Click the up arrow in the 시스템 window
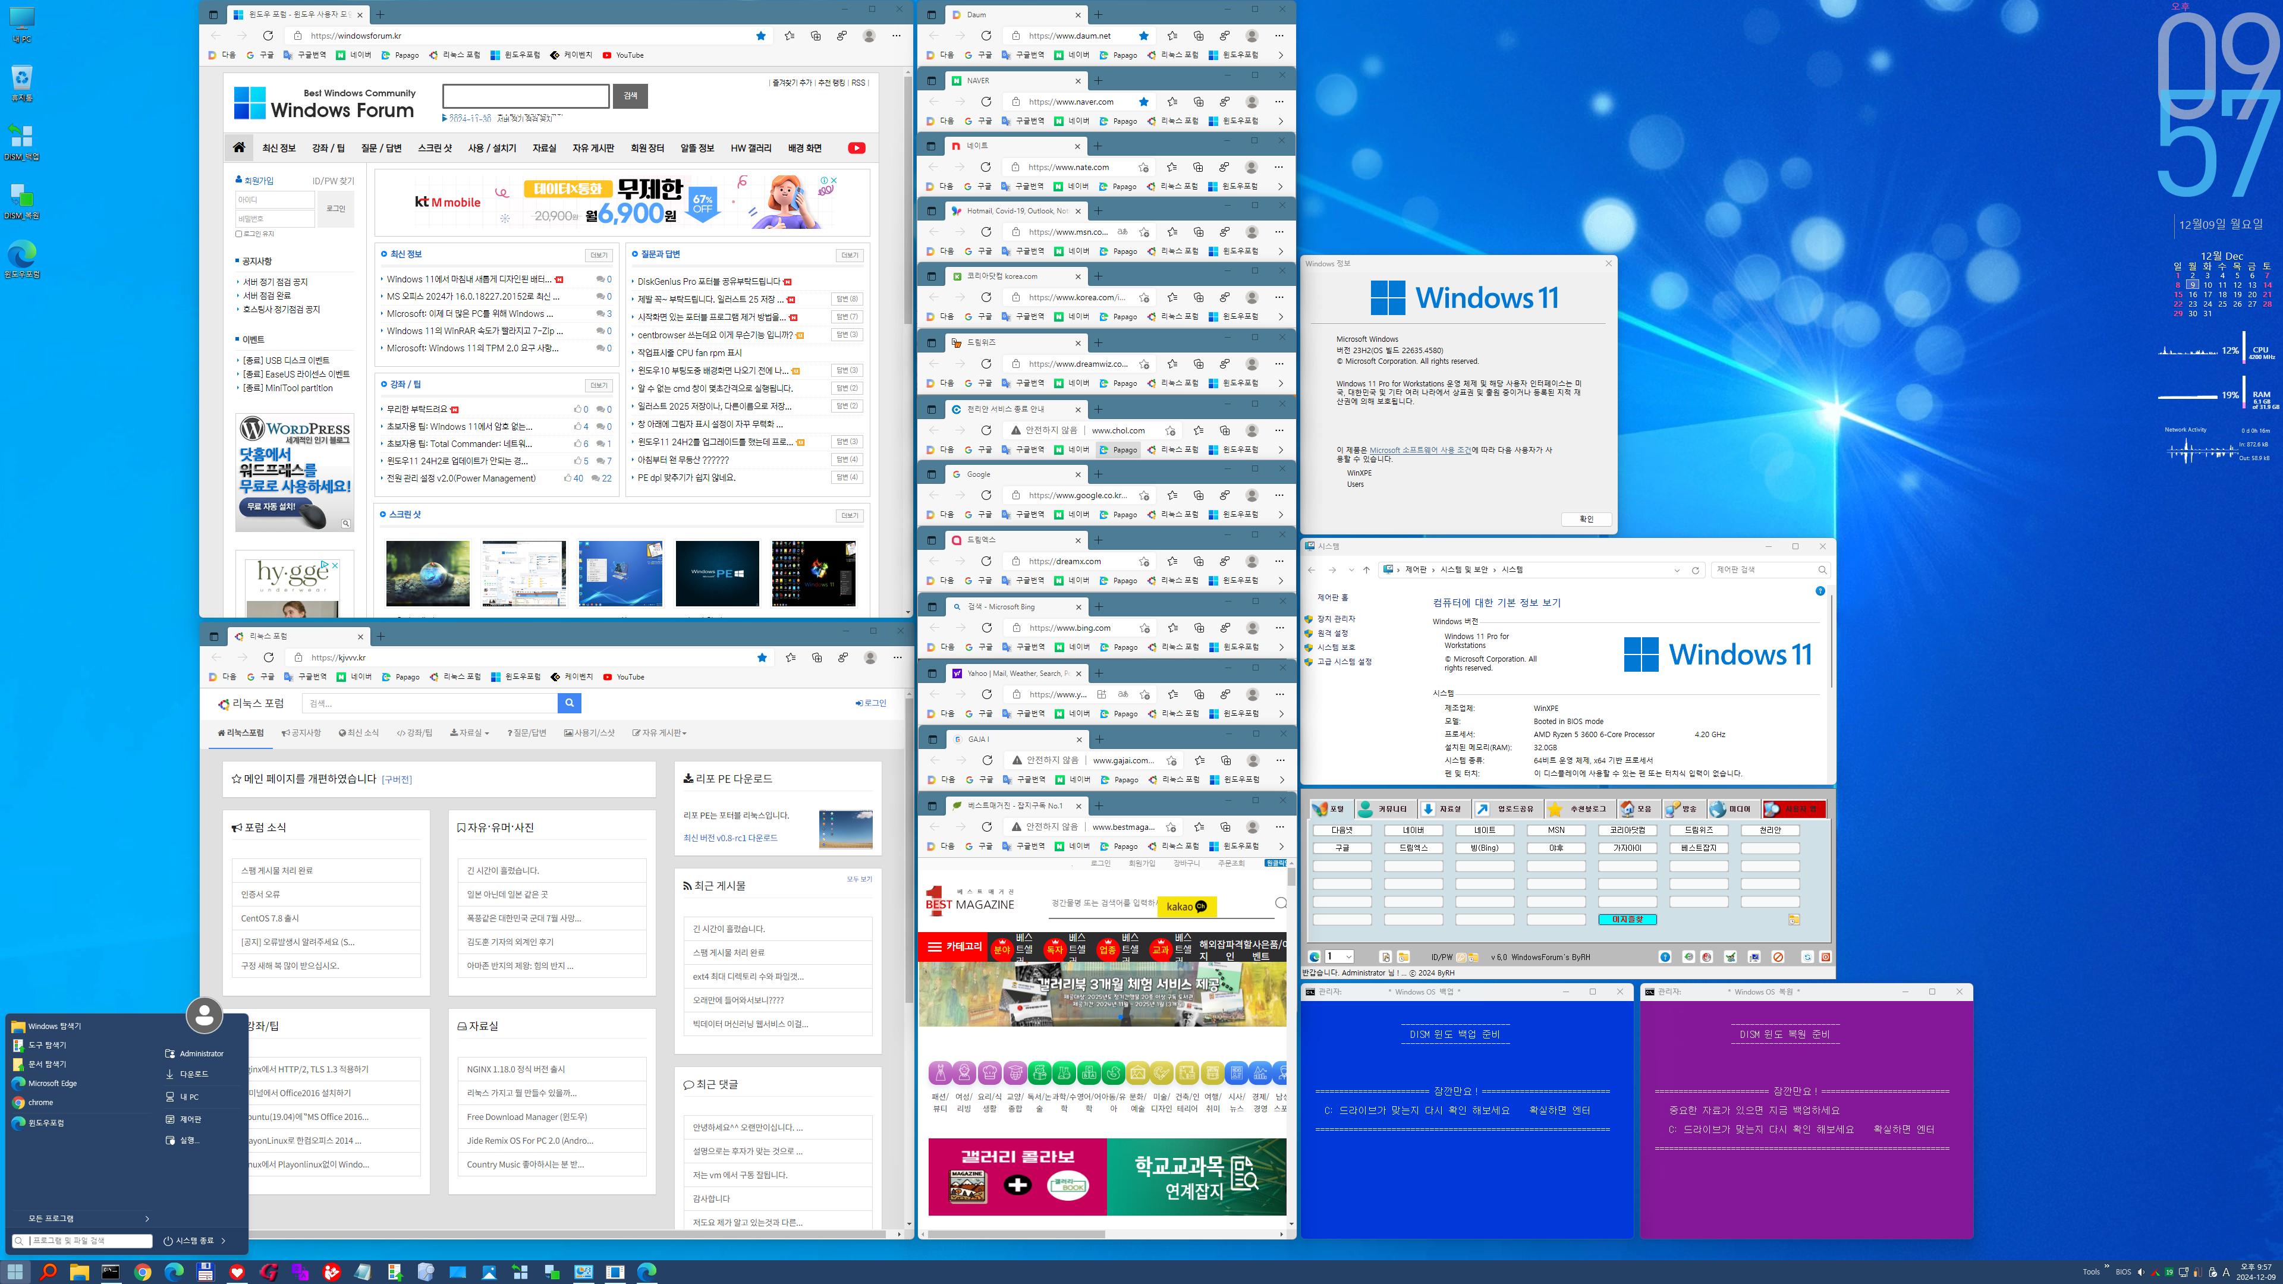2283x1284 pixels. coord(1366,570)
